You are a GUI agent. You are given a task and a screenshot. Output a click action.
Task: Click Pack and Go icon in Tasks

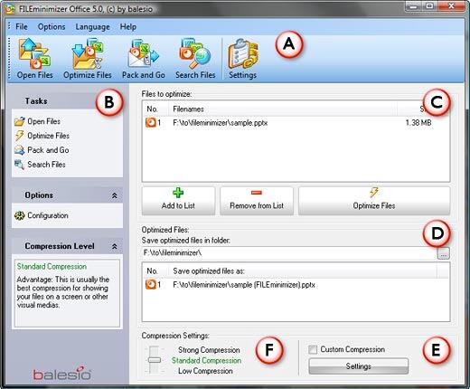(20, 150)
